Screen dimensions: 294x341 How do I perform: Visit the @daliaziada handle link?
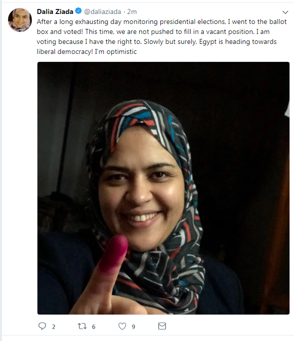(102, 11)
